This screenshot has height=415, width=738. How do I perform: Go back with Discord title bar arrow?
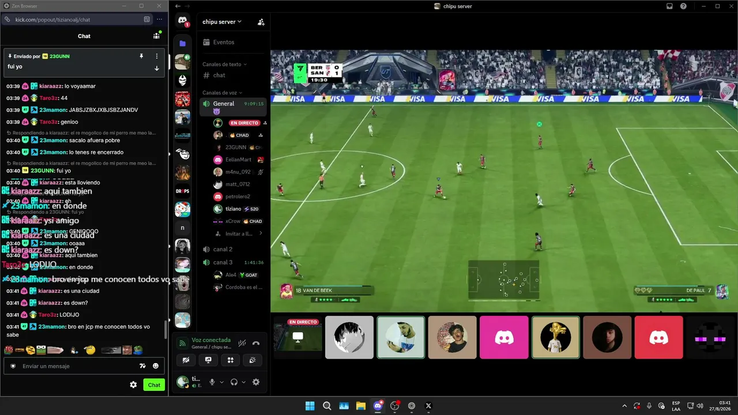pos(178,6)
